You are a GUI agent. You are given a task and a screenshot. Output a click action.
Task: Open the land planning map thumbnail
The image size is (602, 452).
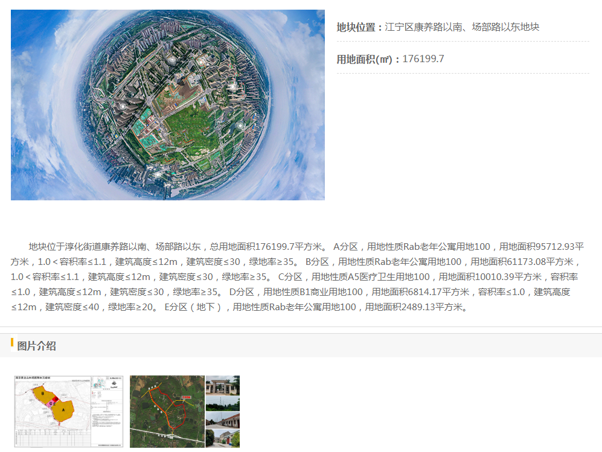pyautogui.click(x=68, y=412)
